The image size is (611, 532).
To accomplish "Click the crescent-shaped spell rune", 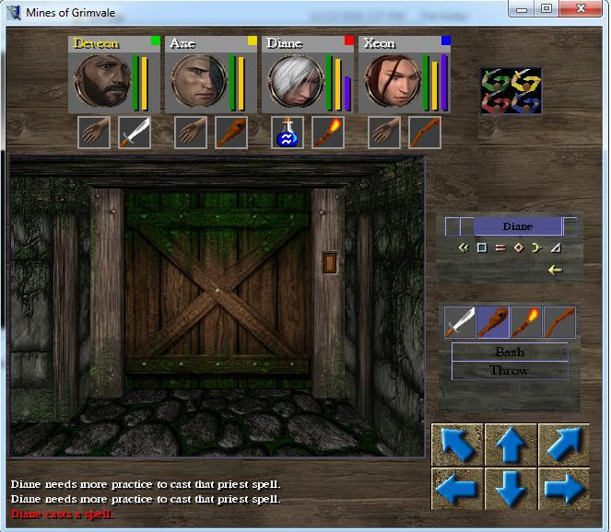I will (537, 248).
